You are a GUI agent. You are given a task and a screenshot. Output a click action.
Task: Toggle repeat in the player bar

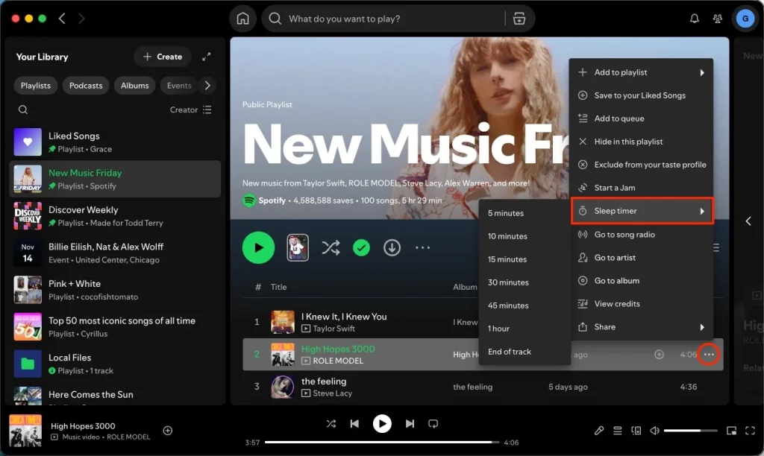(x=433, y=424)
